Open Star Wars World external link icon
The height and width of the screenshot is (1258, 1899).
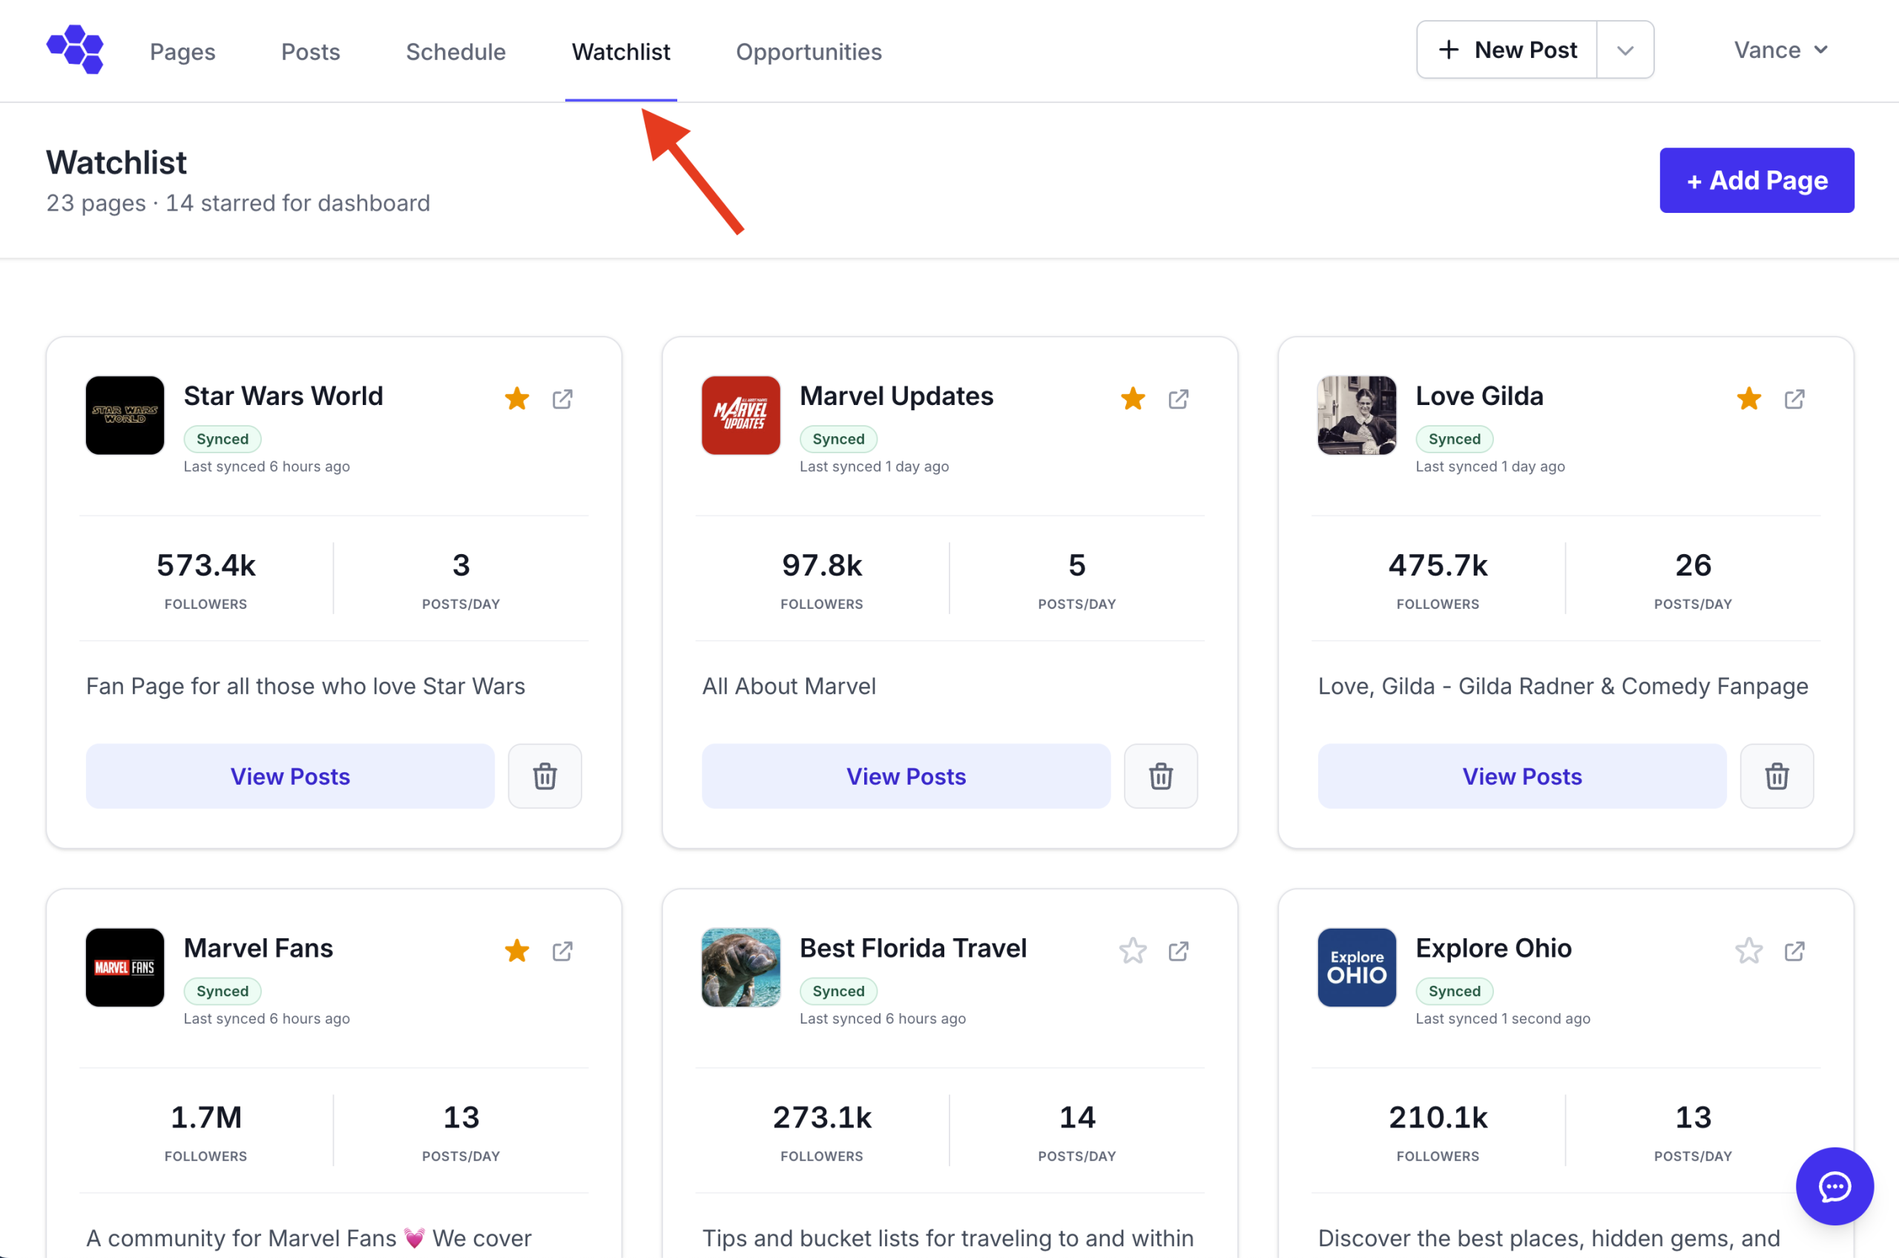(562, 399)
